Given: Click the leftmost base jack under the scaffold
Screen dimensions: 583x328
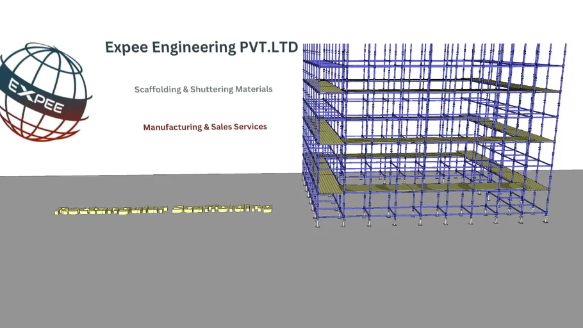Looking at the screenshot, I should click(x=317, y=225).
